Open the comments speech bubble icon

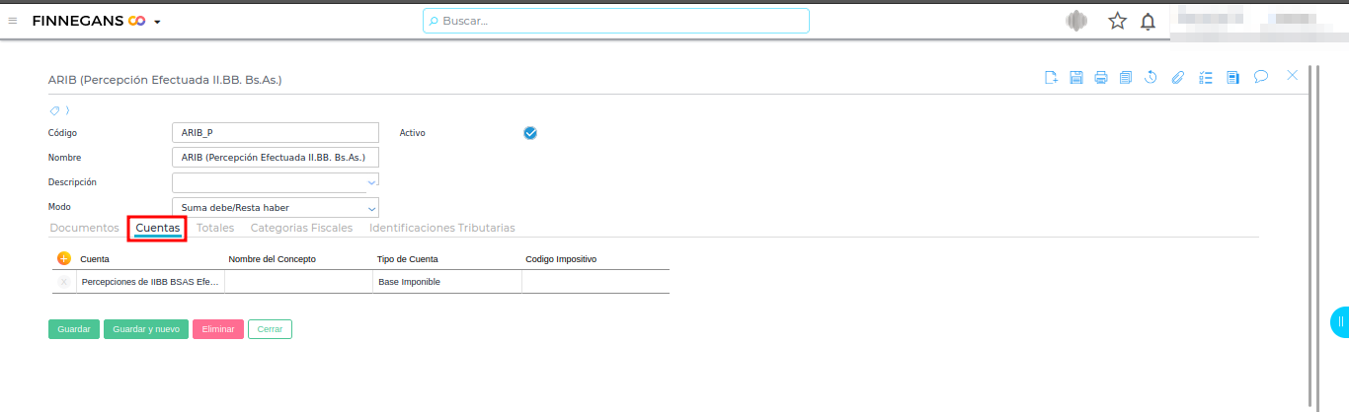(1261, 77)
